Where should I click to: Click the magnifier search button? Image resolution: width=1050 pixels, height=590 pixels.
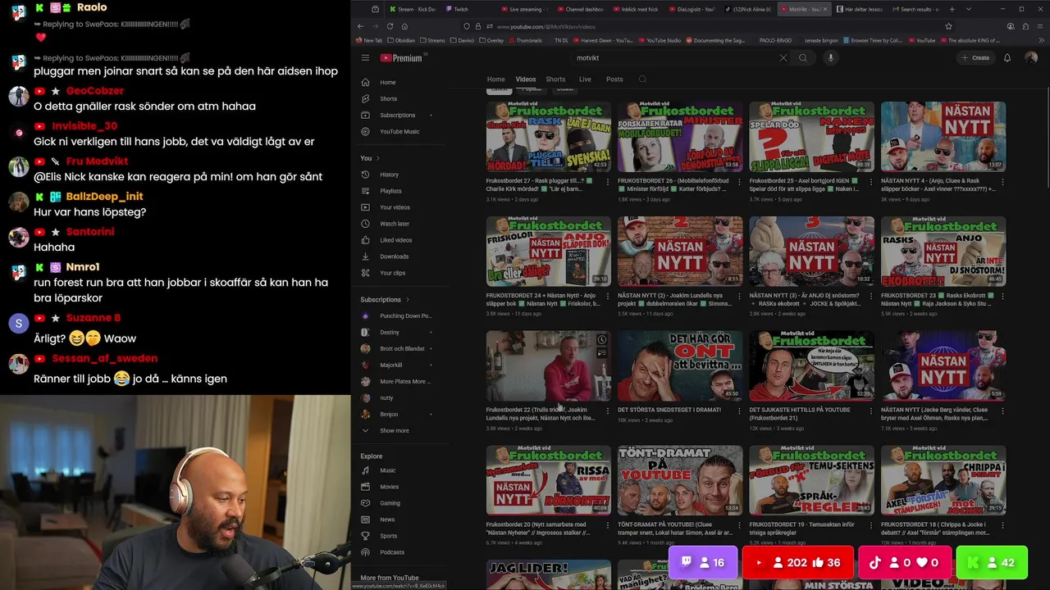pyautogui.click(x=803, y=58)
